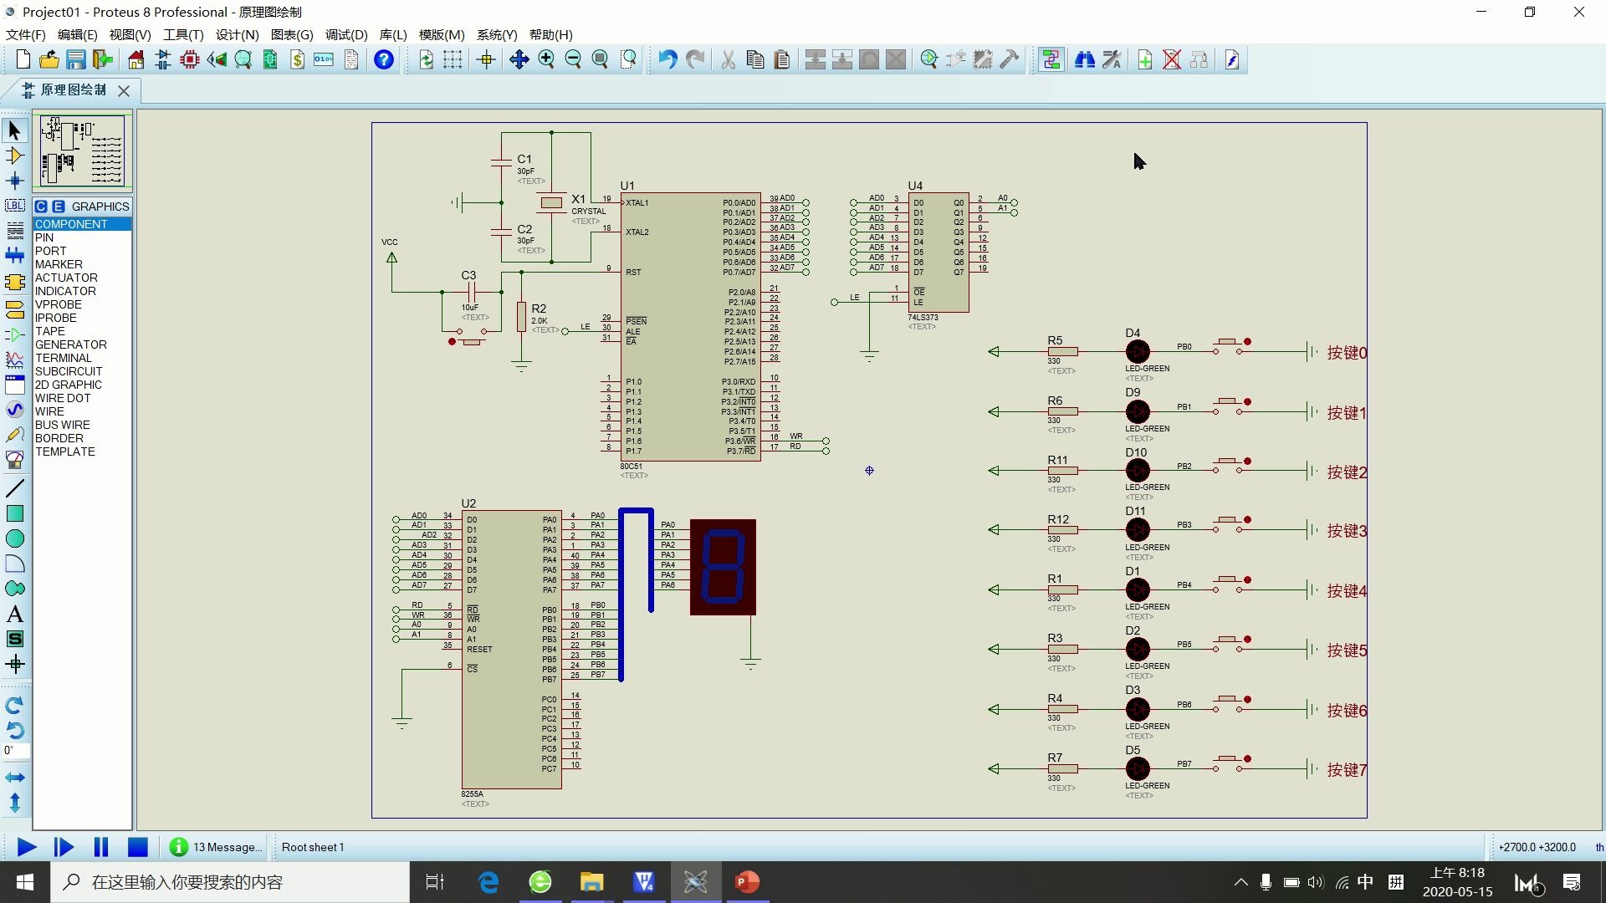Select TEMPLATE in the graphics list
The width and height of the screenshot is (1606, 903).
(82, 451)
